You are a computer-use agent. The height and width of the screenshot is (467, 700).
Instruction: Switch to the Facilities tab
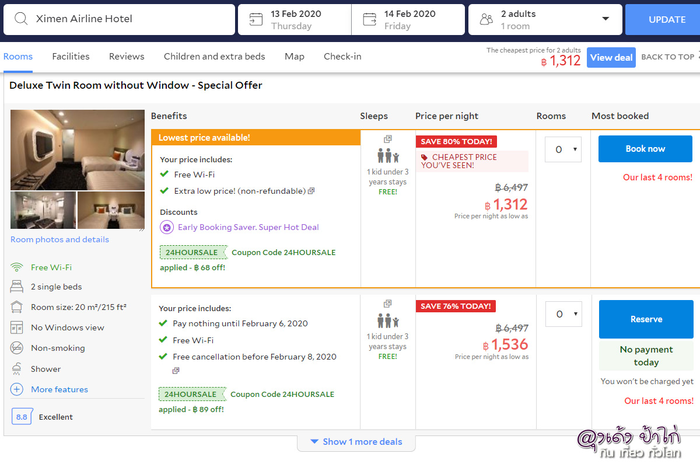tap(71, 57)
